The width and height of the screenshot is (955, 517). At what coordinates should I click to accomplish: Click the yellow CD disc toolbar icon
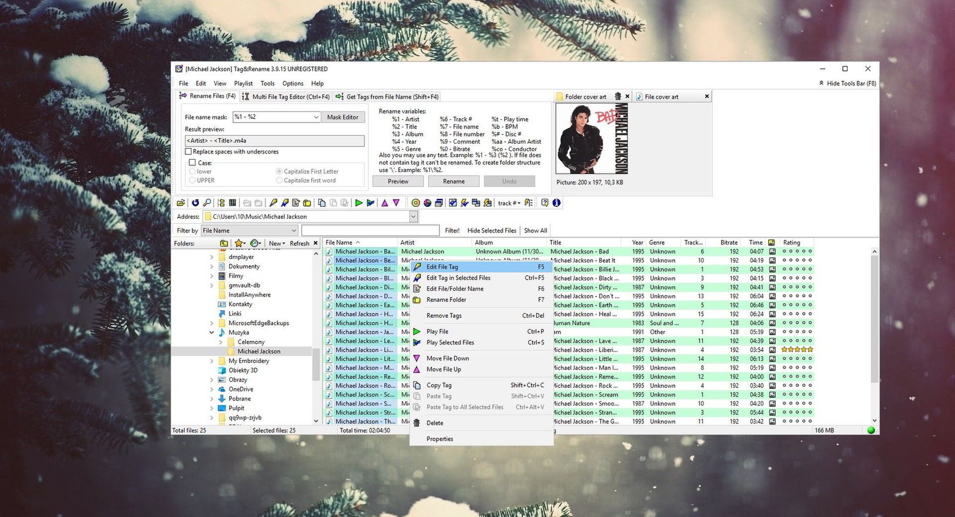[x=416, y=203]
